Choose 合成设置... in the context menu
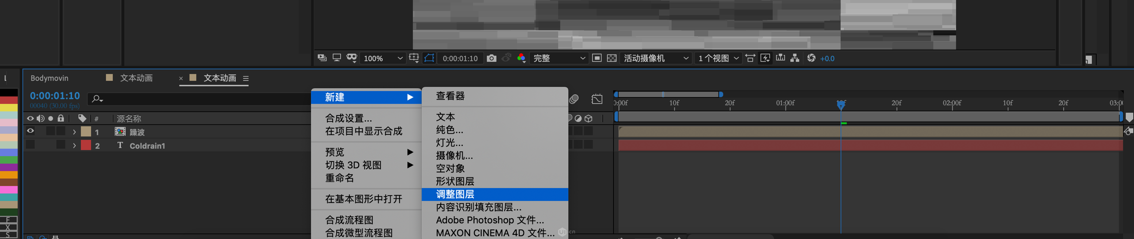1134x239 pixels. coord(349,118)
